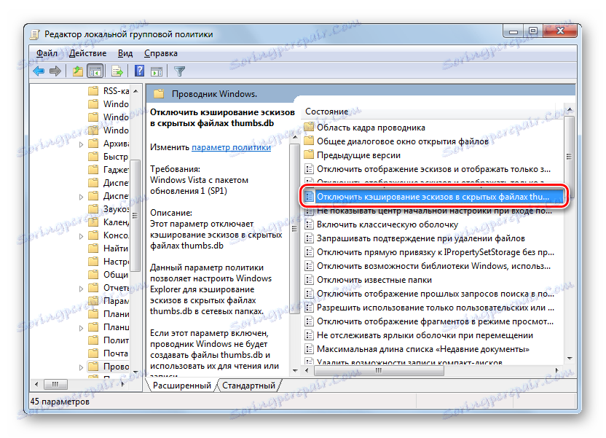Viewport: 606px width, 438px height.
Task: Click the Back navigation arrow
Action: pyautogui.click(x=38, y=71)
